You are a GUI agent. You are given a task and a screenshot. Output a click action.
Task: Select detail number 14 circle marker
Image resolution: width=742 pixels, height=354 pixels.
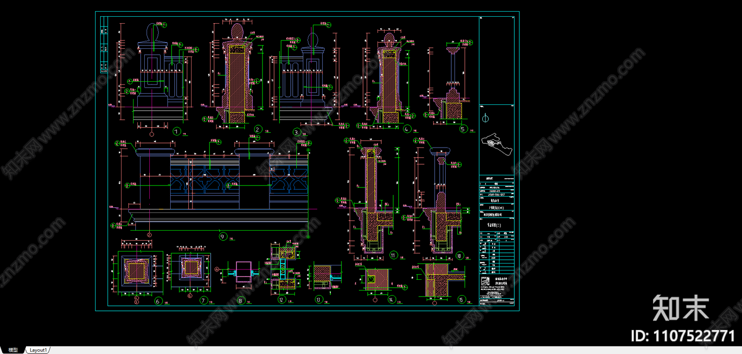pyautogui.click(x=391, y=300)
